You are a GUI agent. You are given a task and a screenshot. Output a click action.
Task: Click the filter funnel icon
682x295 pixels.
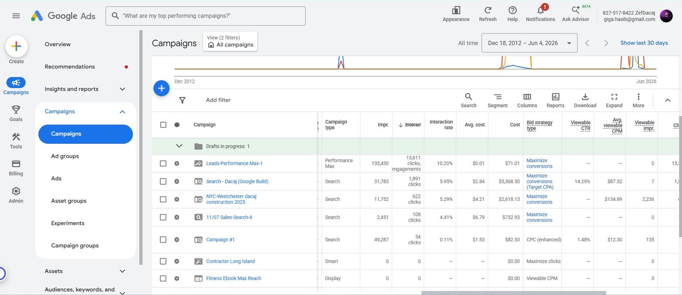point(182,100)
